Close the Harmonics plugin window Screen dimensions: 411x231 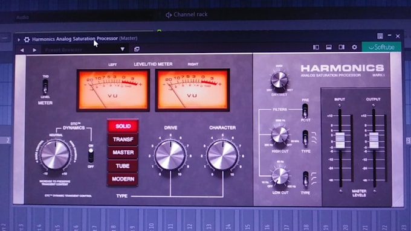398,36
